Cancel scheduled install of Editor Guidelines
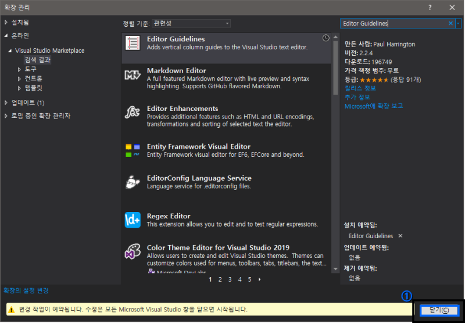The image size is (465, 323). point(400,236)
